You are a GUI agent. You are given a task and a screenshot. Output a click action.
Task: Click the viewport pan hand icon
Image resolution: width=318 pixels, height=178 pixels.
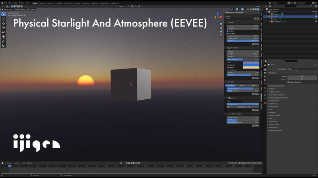221,28
